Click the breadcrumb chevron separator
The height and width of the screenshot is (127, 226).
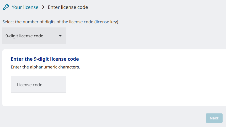pyautogui.click(x=43, y=7)
